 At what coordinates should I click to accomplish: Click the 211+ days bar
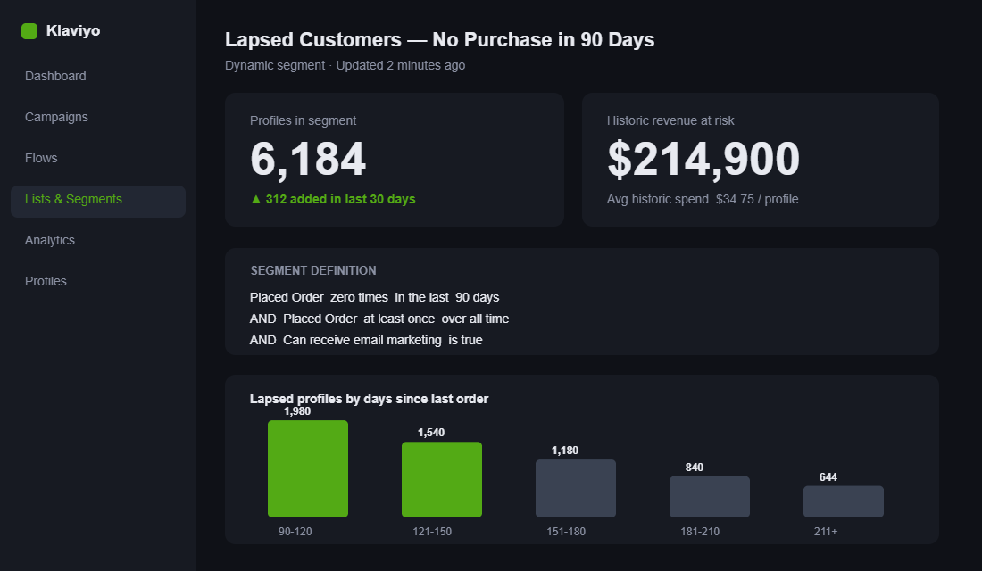(x=844, y=501)
